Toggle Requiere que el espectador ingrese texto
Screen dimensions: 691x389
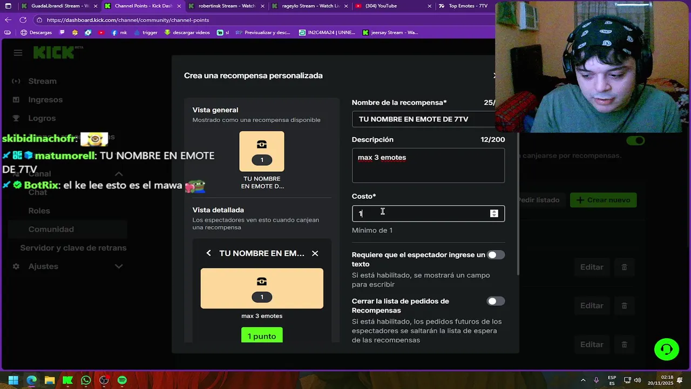pos(496,255)
